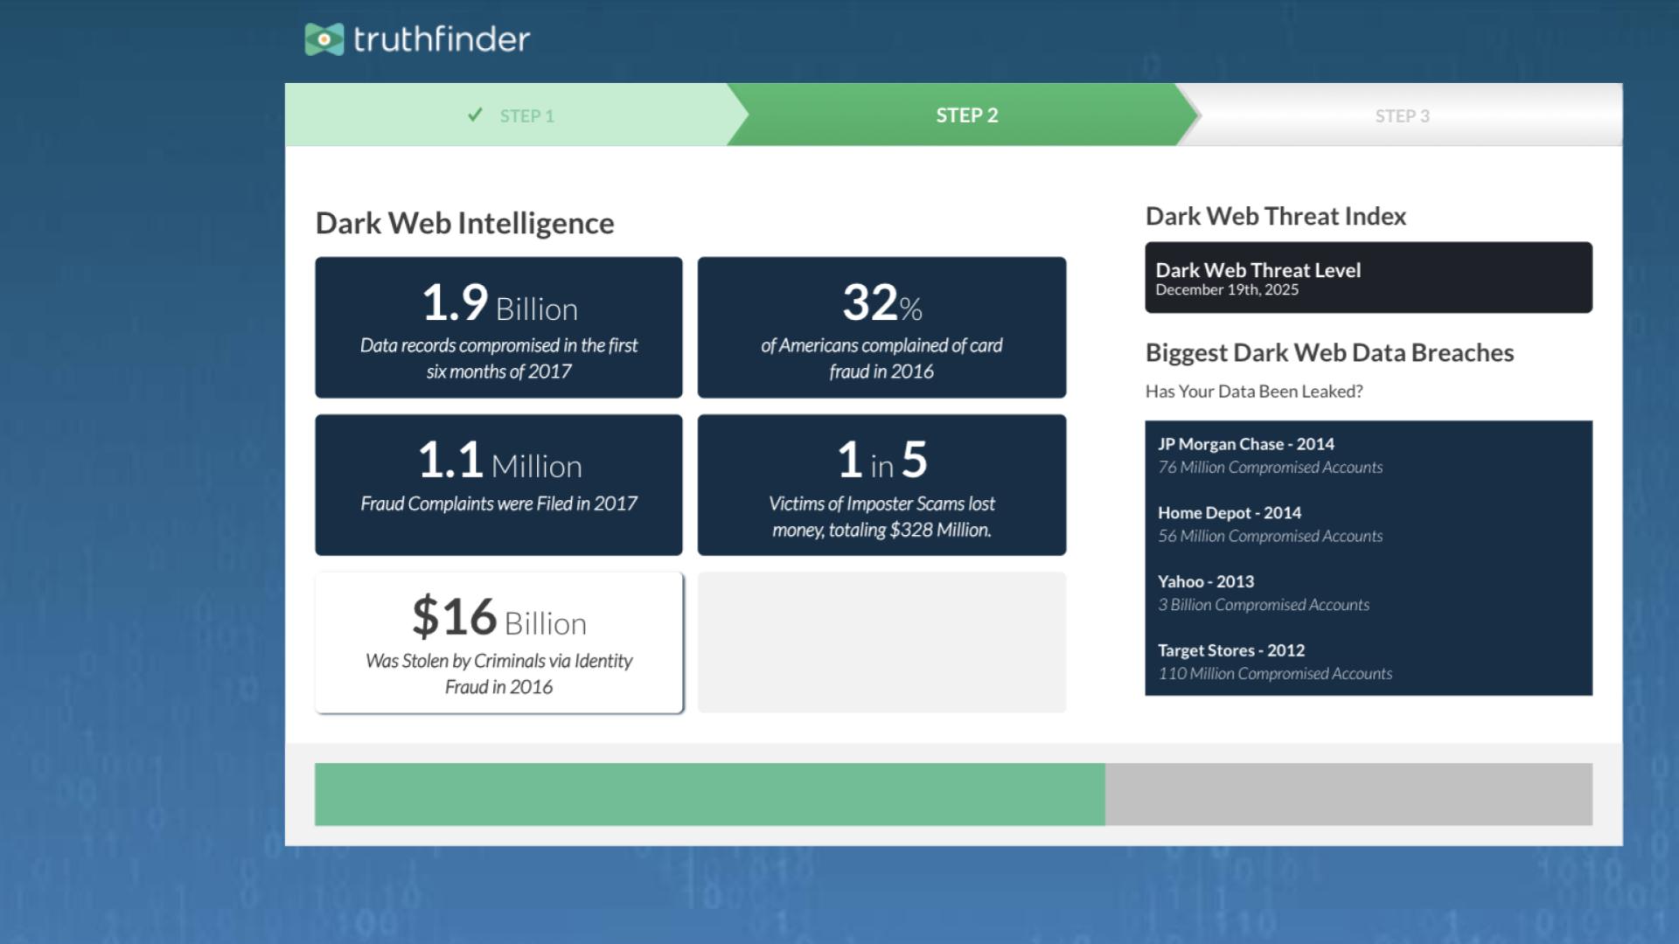This screenshot has height=944, width=1679.
Task: Click '76 Million Compromised Accounts' text
Action: point(1271,468)
